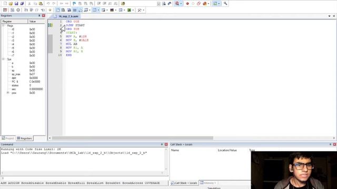Expand Trace windows dropdown arrow

[124, 10]
